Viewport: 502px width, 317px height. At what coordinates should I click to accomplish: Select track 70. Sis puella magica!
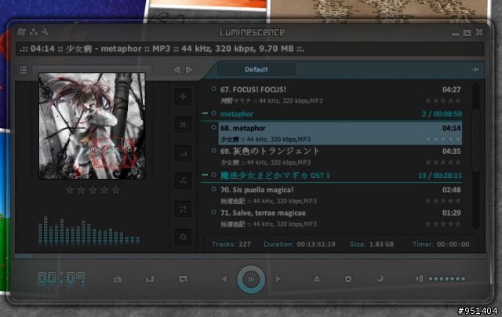click(340, 195)
